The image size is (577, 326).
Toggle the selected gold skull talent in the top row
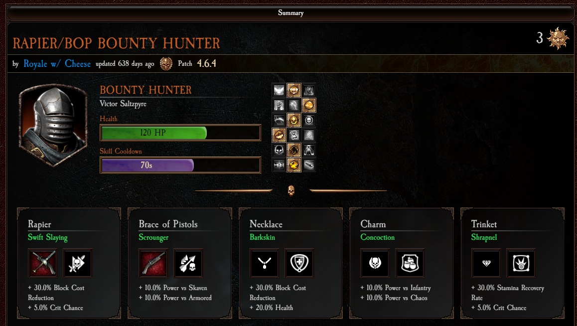293,90
